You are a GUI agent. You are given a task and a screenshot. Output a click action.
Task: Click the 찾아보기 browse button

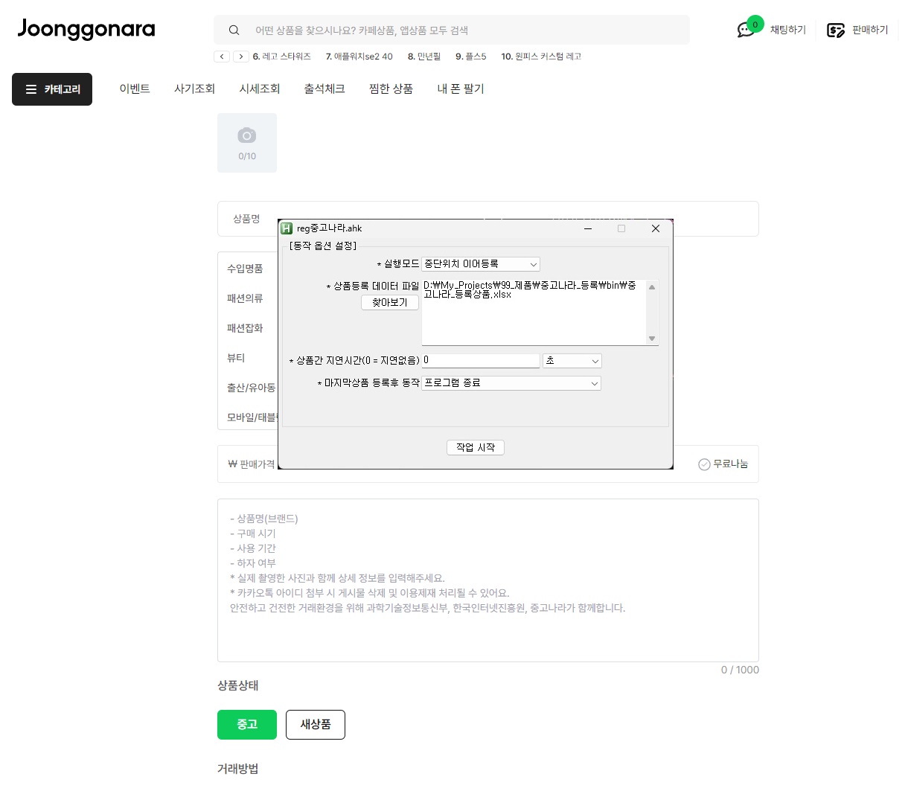tap(390, 303)
